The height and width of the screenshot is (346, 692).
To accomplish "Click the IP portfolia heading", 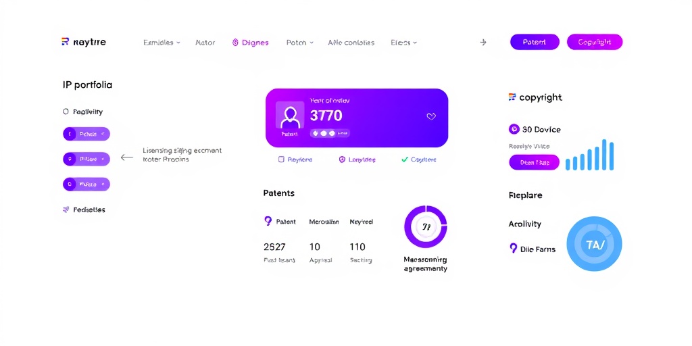I will tap(87, 84).
